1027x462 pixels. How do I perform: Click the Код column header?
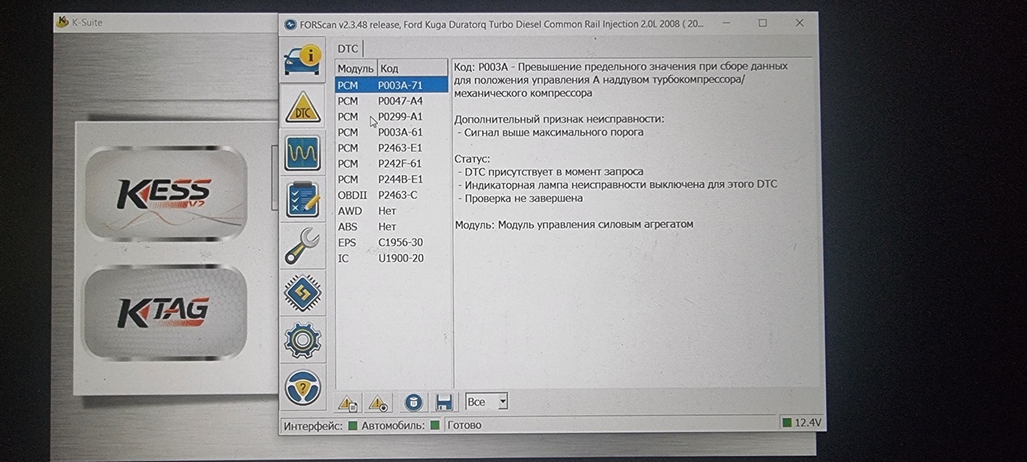[x=412, y=68]
